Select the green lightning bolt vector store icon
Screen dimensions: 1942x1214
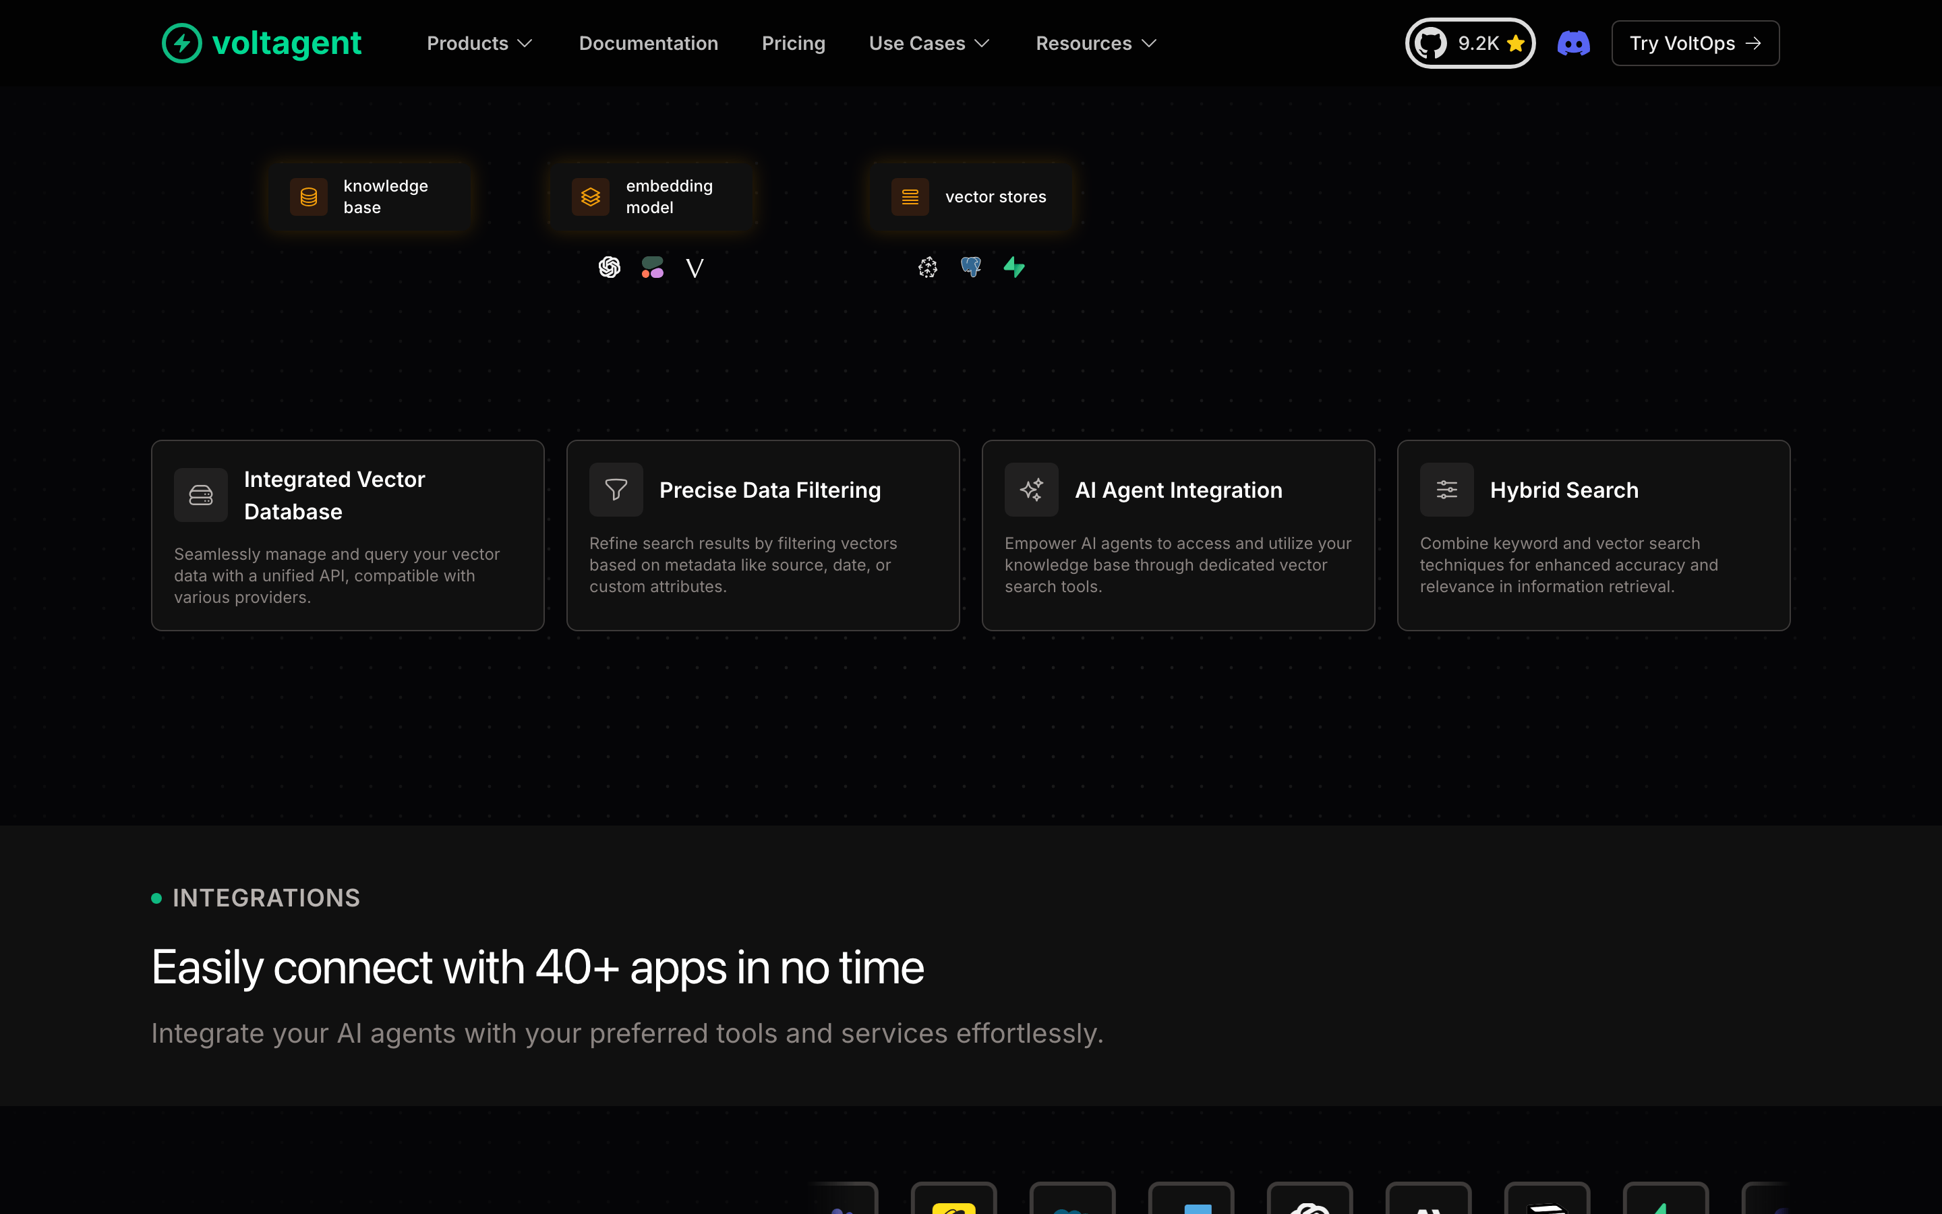[1014, 267]
